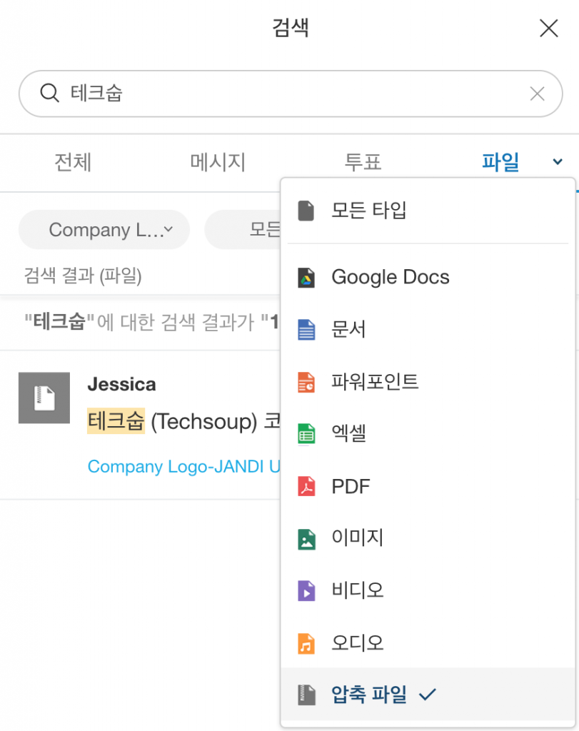Switch to the 전체 tab
The width and height of the screenshot is (579, 731).
tap(73, 162)
